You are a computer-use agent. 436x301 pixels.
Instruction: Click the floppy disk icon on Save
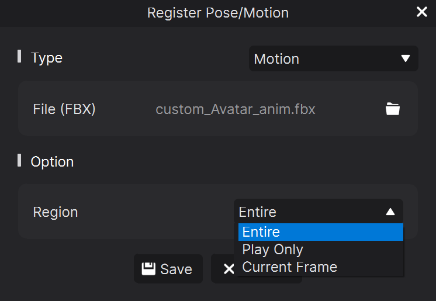(x=148, y=269)
